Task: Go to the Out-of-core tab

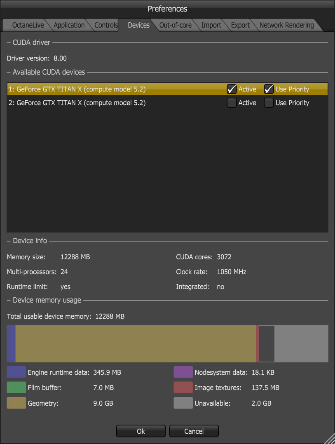Action: 175,25
